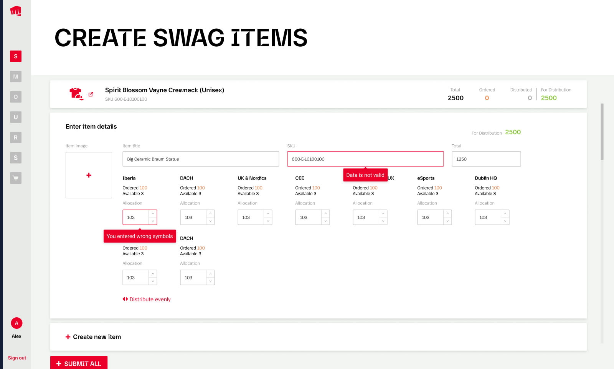
Task: Click the Distribute evenly arrows icon
Action: point(125,299)
